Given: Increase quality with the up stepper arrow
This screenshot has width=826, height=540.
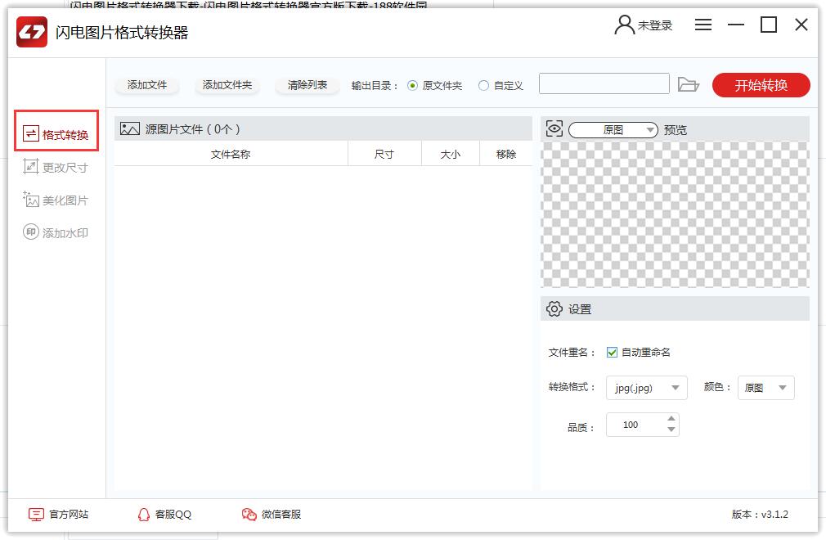Looking at the screenshot, I should tap(671, 420).
